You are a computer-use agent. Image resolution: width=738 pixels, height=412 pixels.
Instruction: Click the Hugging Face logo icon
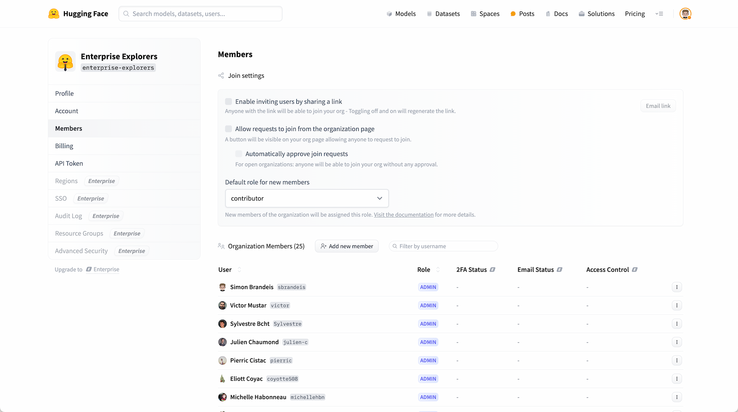54,14
